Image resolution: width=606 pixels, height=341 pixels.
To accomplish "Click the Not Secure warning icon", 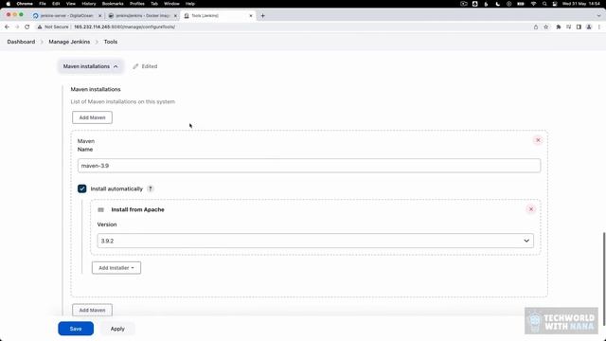I will click(x=40, y=27).
